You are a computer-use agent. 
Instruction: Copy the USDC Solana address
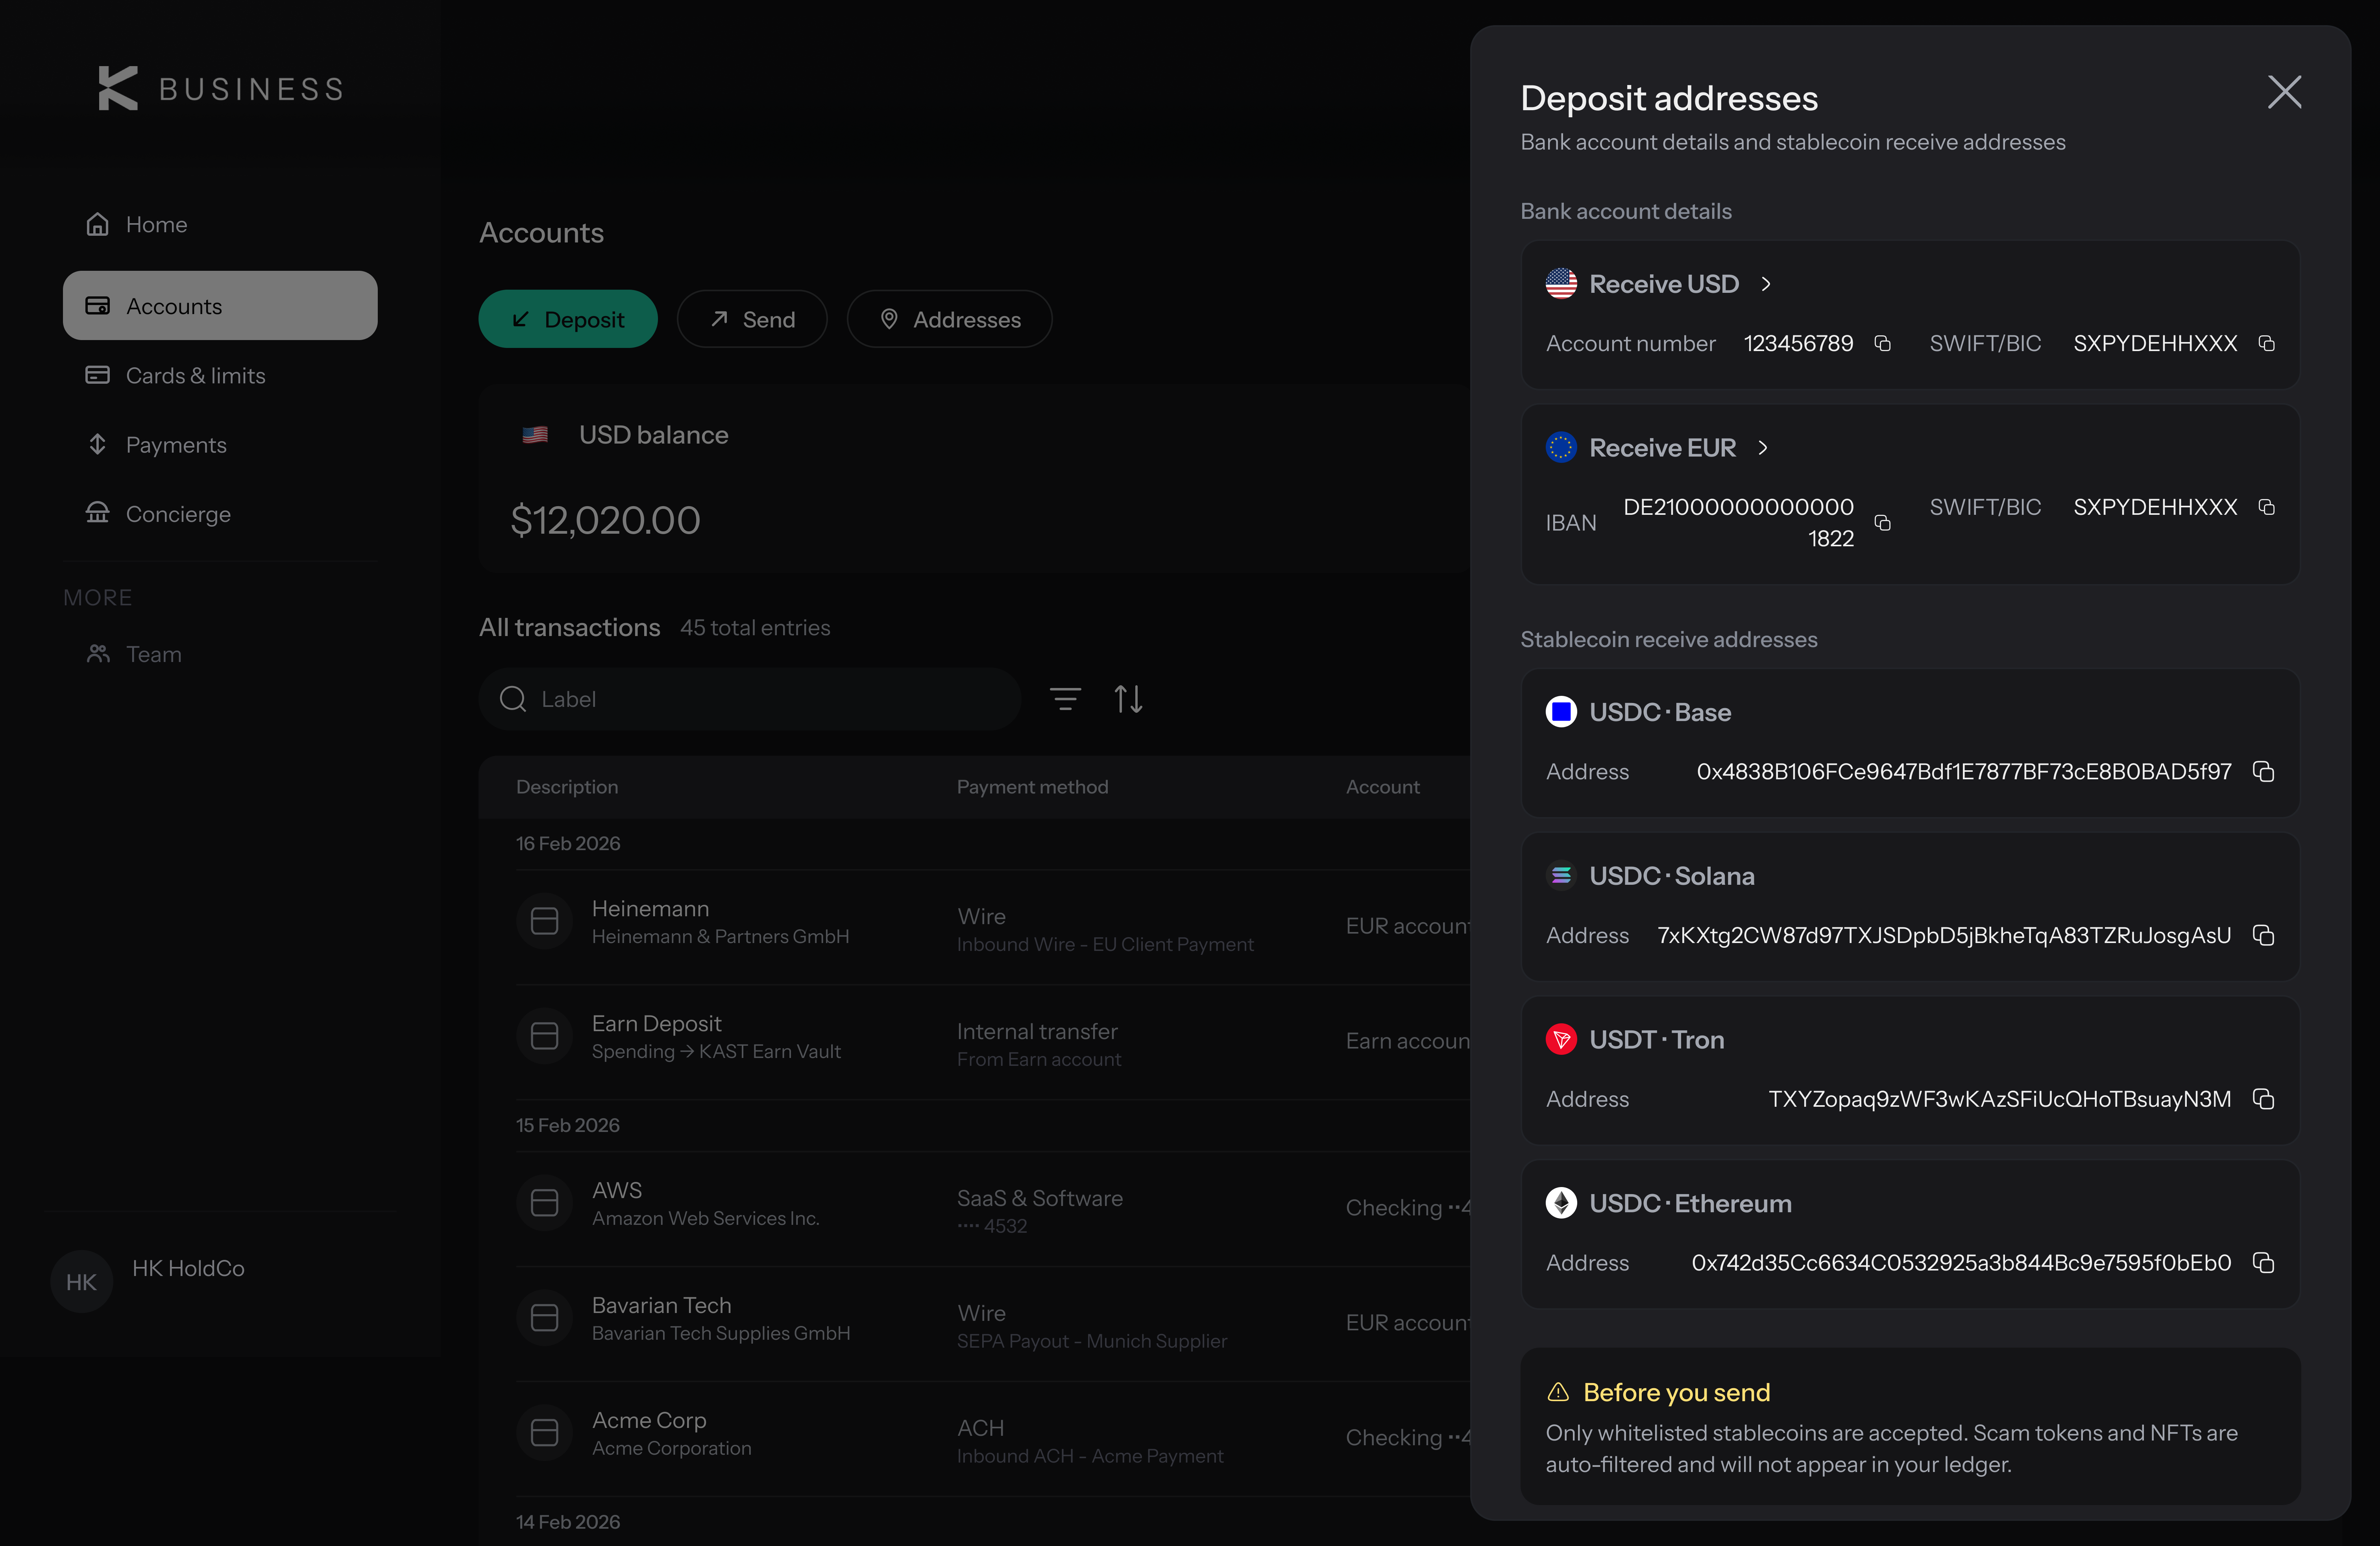tap(2264, 935)
